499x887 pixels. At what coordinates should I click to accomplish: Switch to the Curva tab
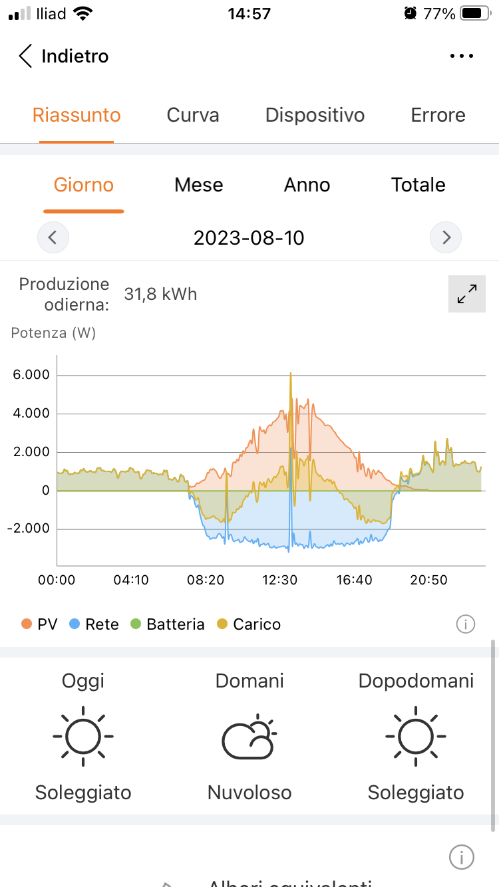coord(193,115)
